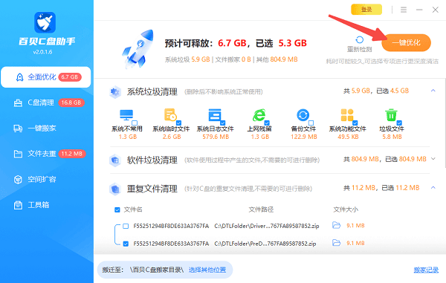Image resolution: width=446 pixels, height=283 pixels.
Task: Click the 工具箱 briefcase icon
Action: (x=18, y=205)
